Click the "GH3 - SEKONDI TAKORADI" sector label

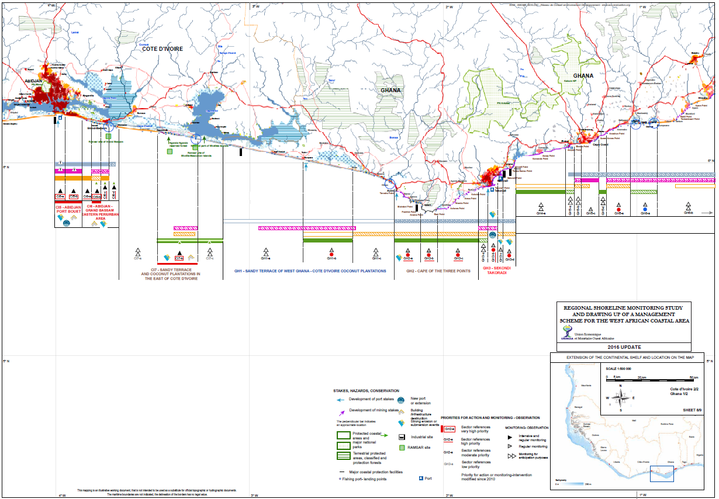tap(497, 270)
